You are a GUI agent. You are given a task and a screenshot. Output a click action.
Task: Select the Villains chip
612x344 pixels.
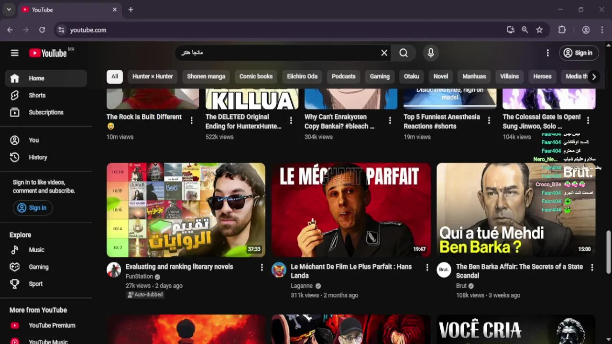(510, 76)
